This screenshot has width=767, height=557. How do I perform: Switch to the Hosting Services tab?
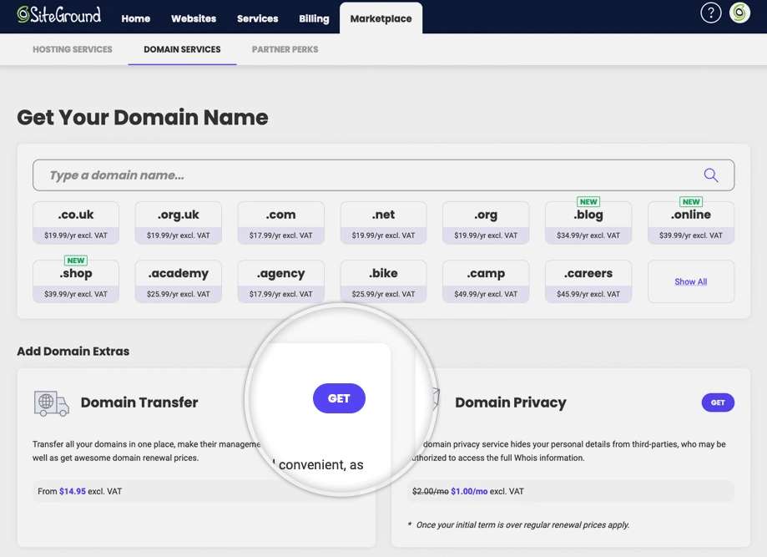point(73,49)
